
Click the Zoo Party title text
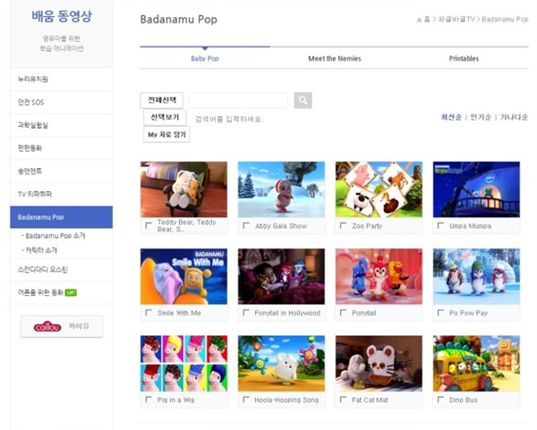point(367,226)
